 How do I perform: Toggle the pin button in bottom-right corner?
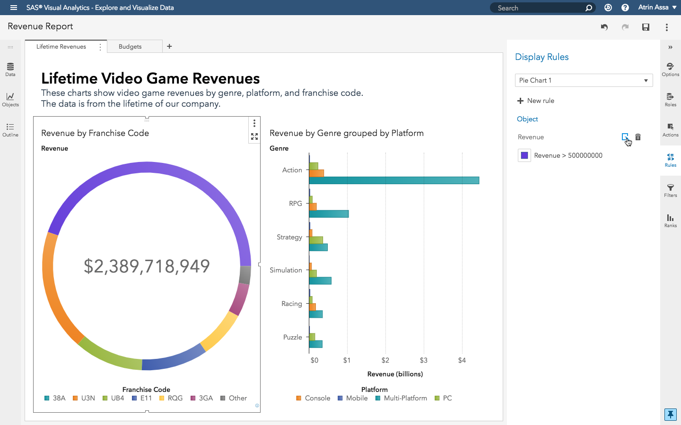(670, 414)
